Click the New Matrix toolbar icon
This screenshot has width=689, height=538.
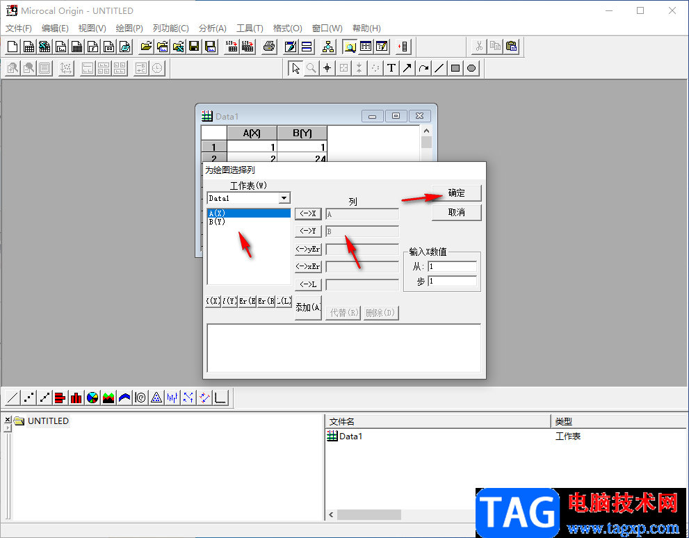click(x=76, y=47)
